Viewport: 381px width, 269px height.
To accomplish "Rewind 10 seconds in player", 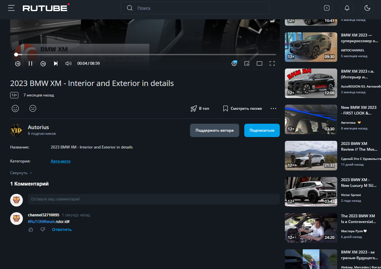I will point(18,63).
